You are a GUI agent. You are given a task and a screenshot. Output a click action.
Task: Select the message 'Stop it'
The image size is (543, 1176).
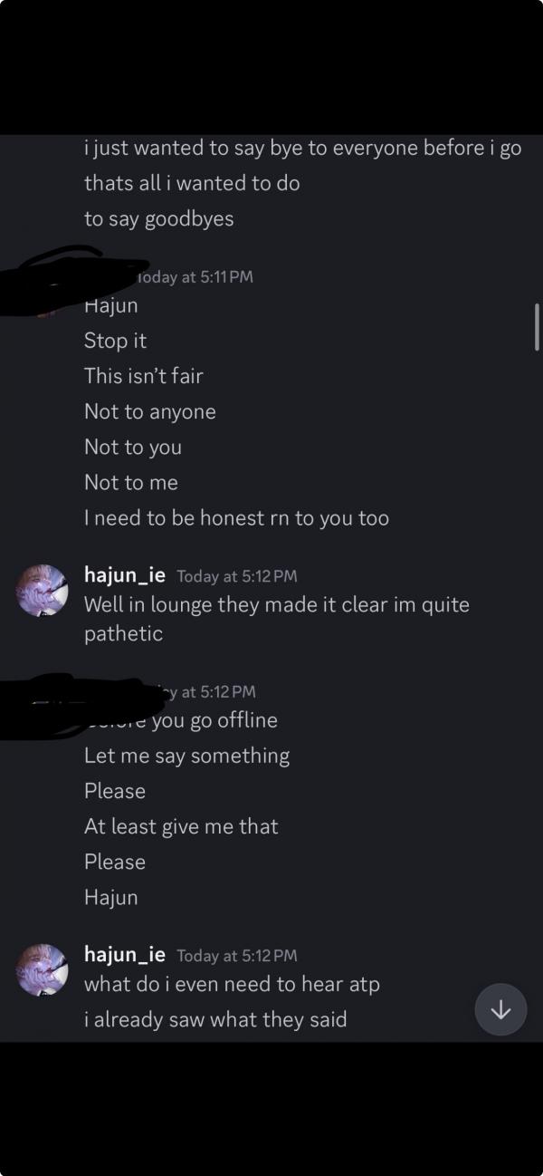(115, 341)
